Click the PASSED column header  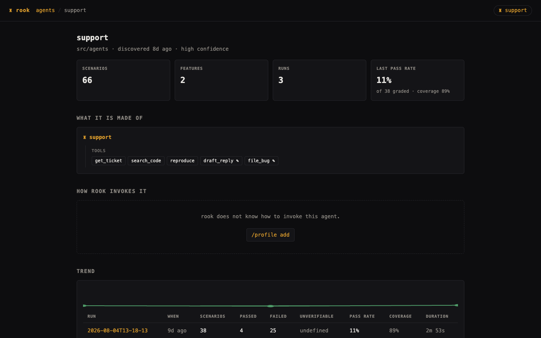coord(248,316)
